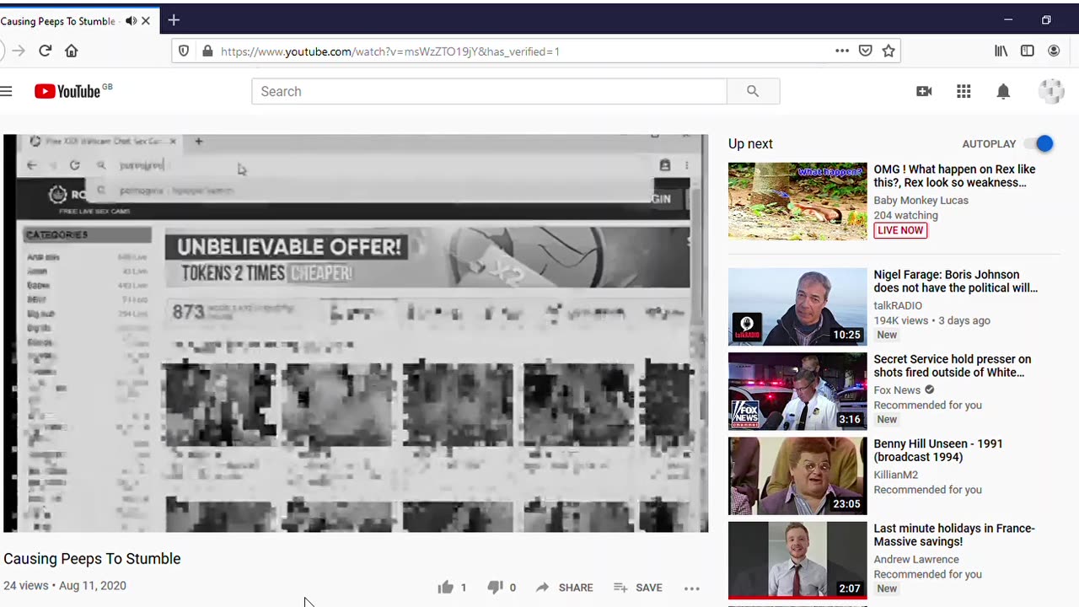Select '204 watching' text

click(x=905, y=216)
